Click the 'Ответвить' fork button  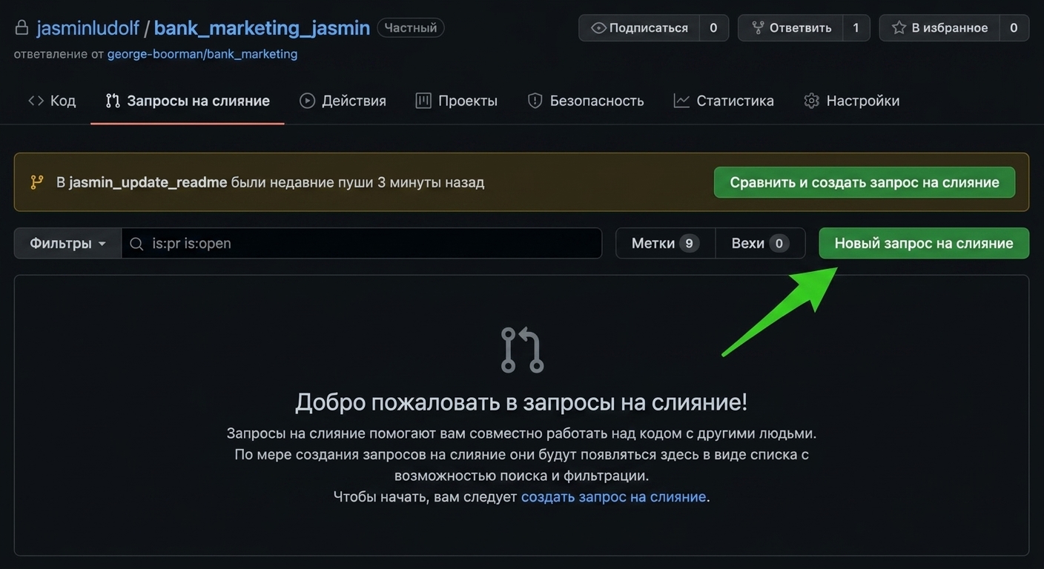tap(790, 28)
